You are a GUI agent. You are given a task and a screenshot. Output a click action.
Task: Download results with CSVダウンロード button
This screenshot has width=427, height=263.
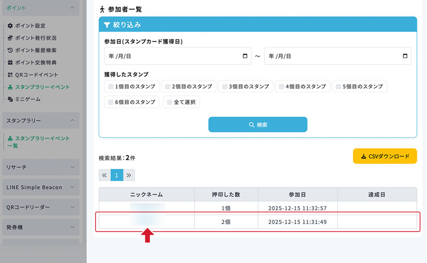coord(384,156)
